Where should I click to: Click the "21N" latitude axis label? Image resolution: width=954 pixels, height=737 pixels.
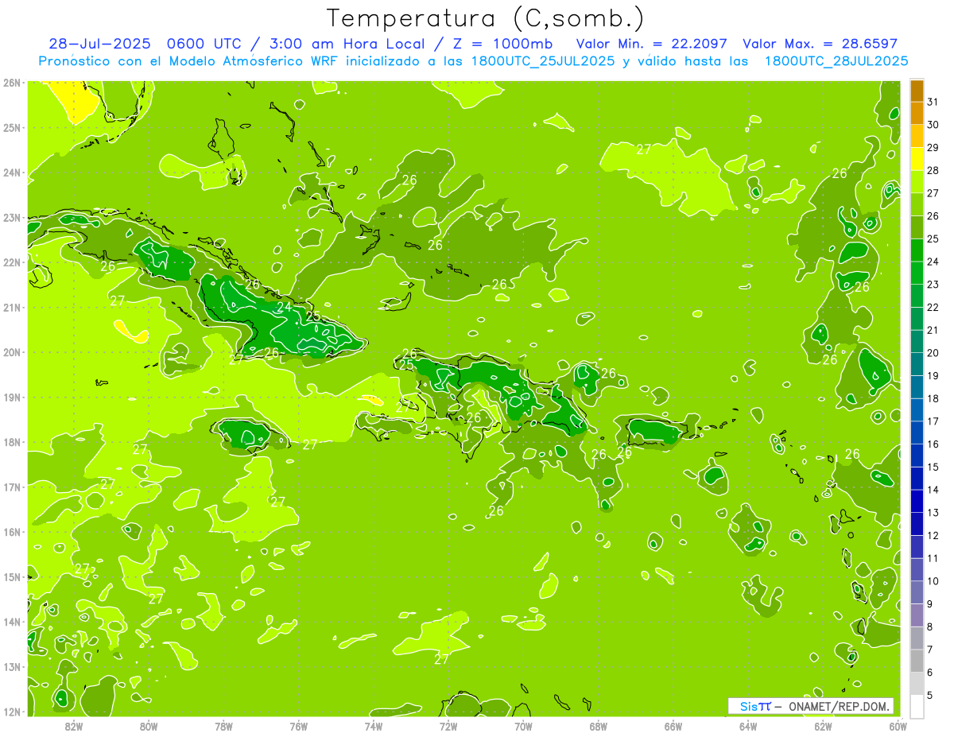coord(11,307)
